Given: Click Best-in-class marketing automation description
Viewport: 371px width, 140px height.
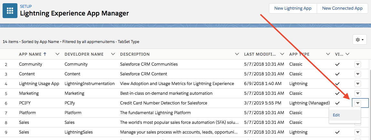Looking at the screenshot, I should (x=166, y=93).
